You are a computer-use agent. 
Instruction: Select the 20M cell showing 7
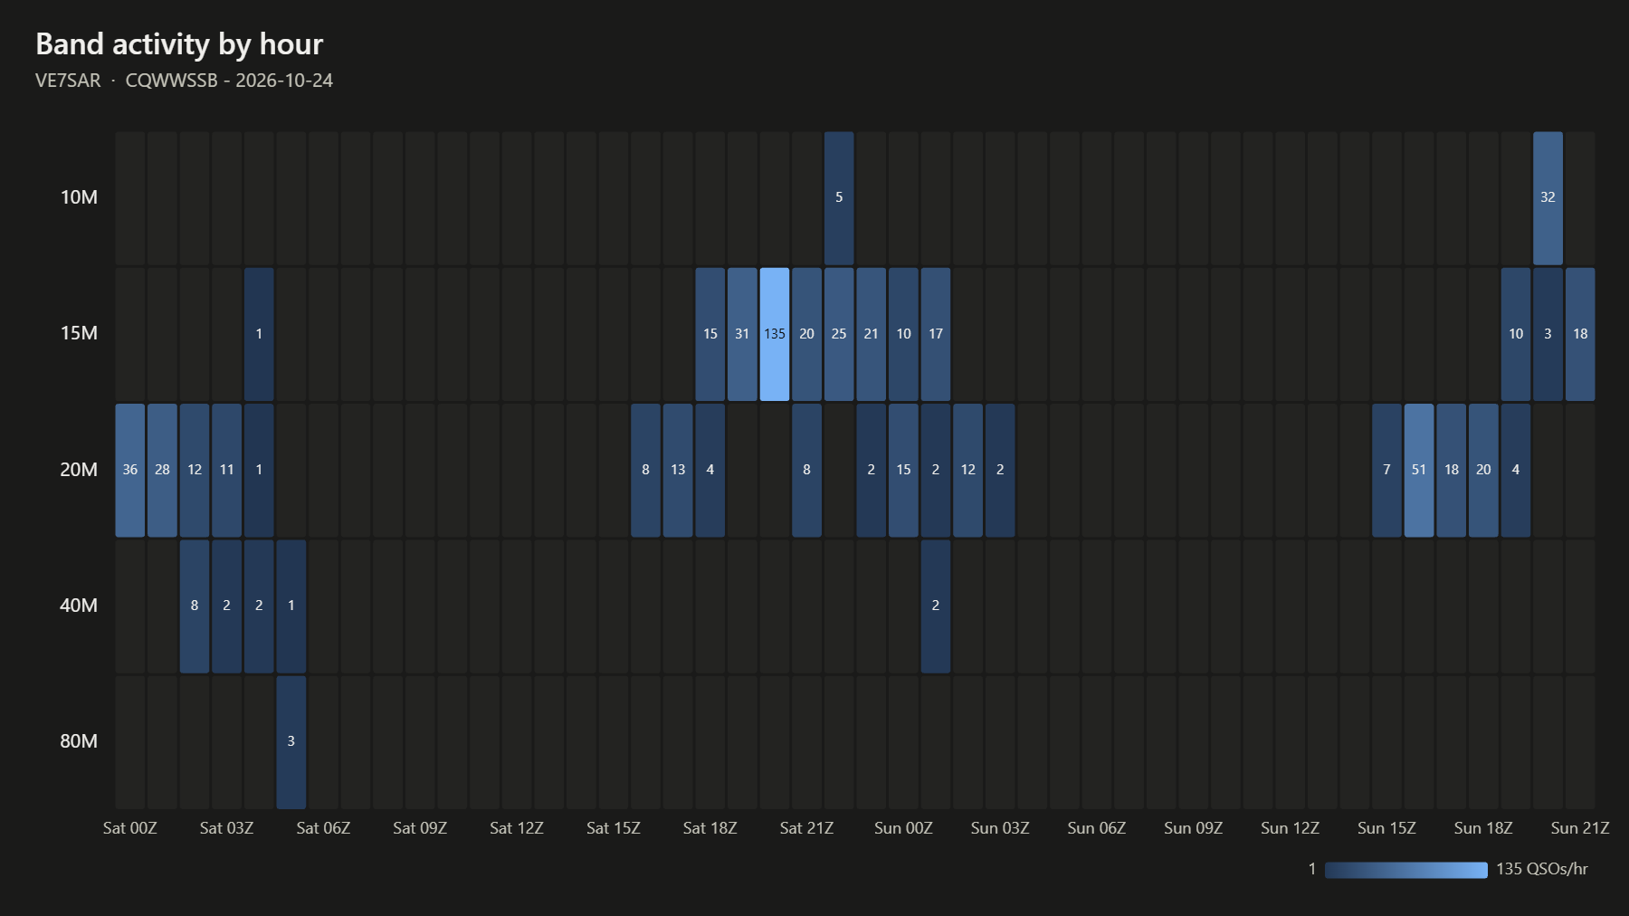1386,470
